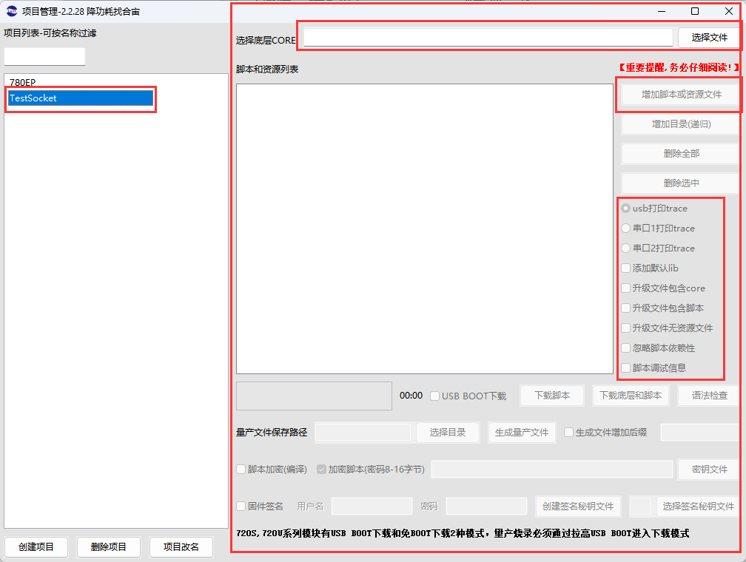Open the red 重要提醒 notice link
746x562 pixels.
coord(679,67)
